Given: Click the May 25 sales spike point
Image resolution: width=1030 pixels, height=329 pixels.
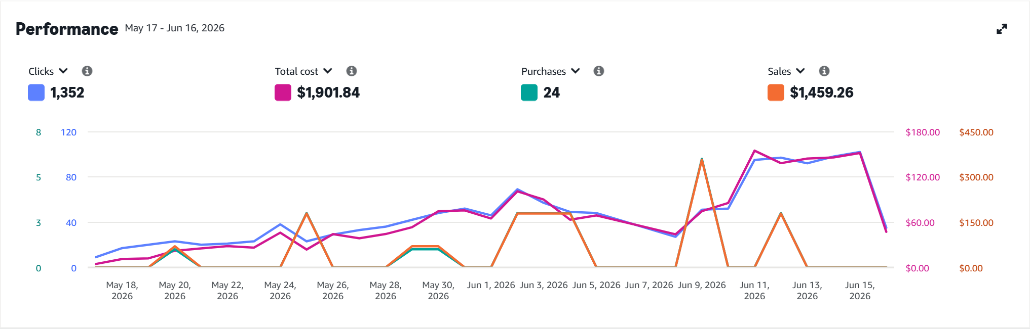Looking at the screenshot, I should pos(307,213).
